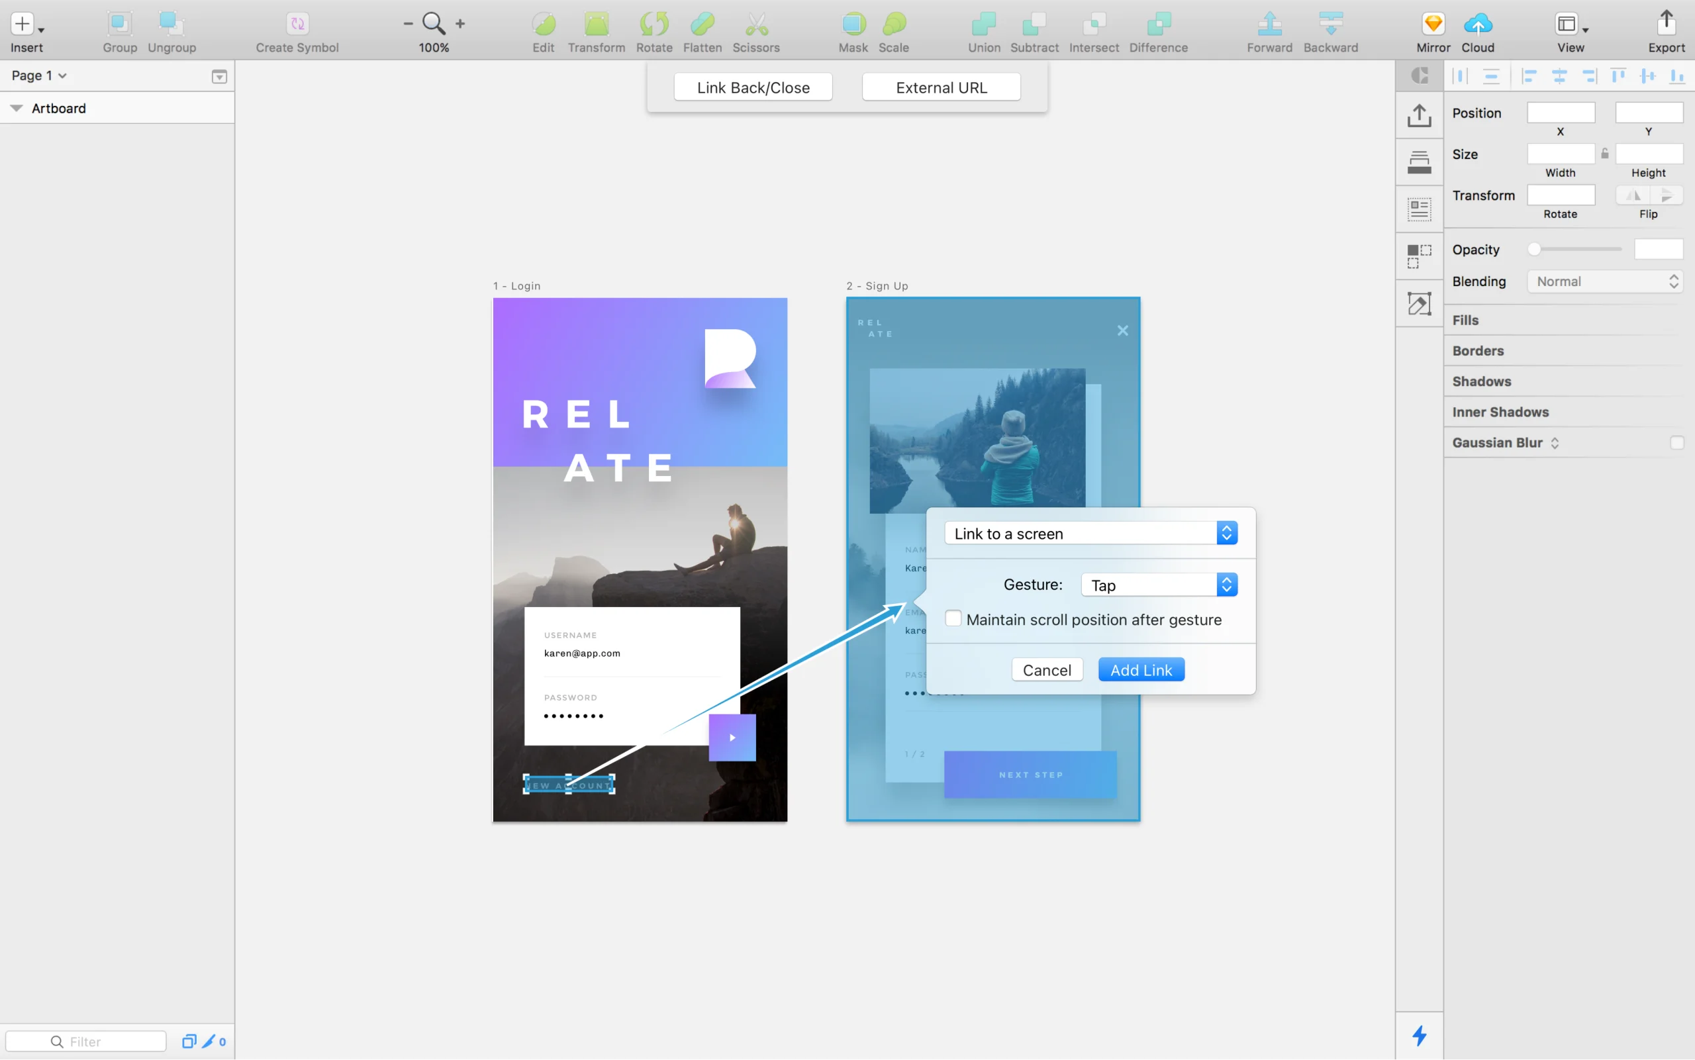The image size is (1695, 1060).
Task: Open the Link to a screen dropdown
Action: [x=1090, y=534]
